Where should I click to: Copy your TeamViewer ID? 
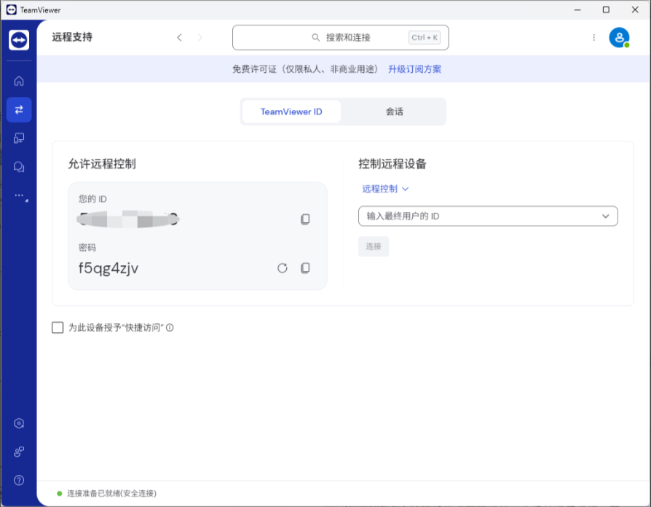[x=305, y=219]
